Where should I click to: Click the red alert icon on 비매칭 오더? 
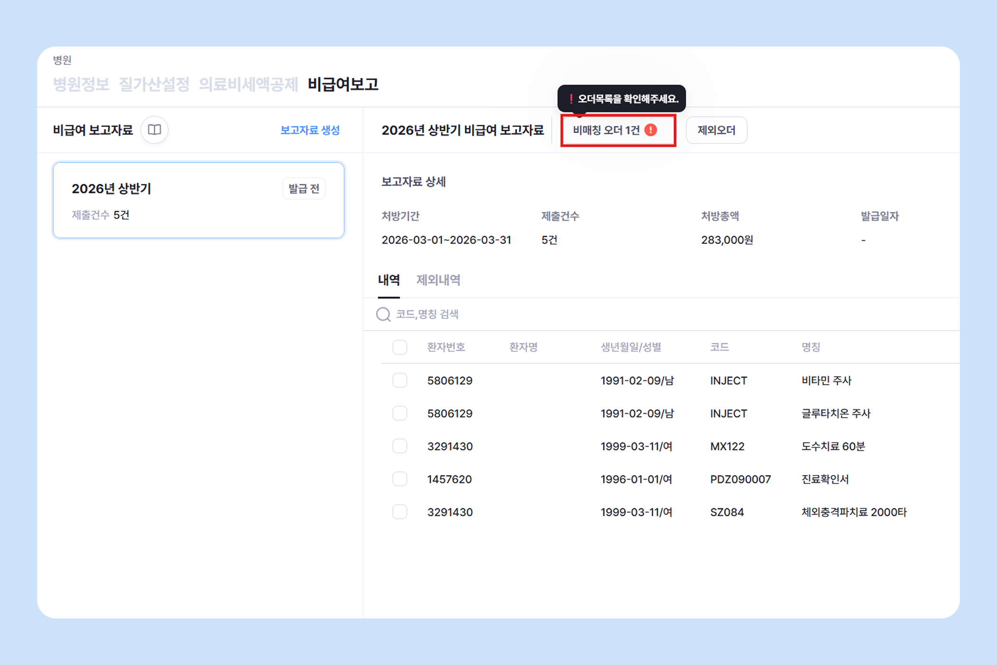click(651, 130)
